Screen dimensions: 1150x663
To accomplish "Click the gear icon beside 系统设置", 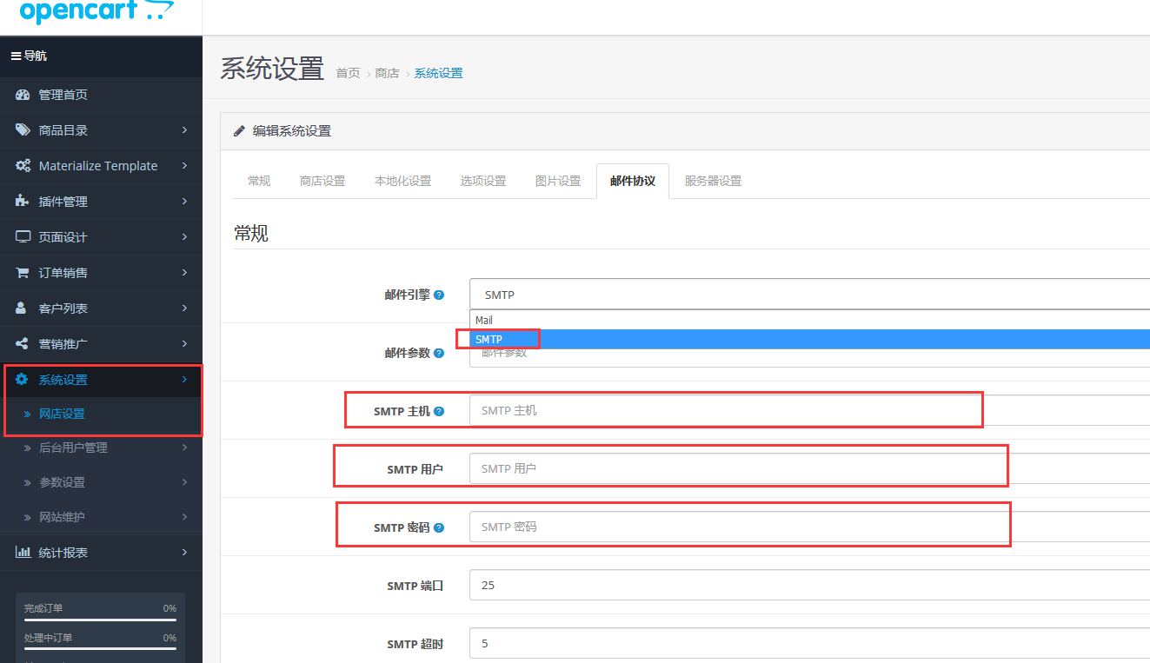I will (23, 380).
